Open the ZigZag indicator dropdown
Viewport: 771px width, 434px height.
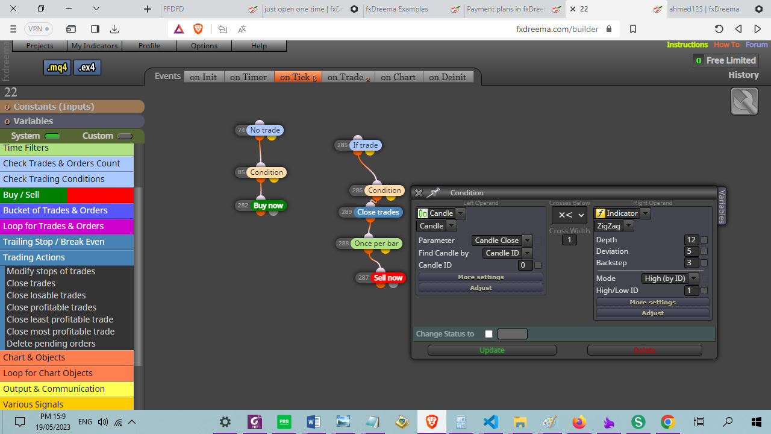[614, 226]
